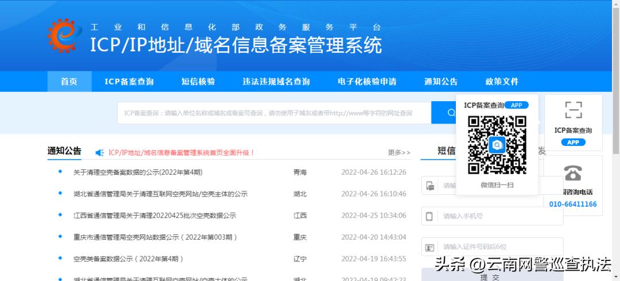Click the 提交 submit button

[493, 275]
